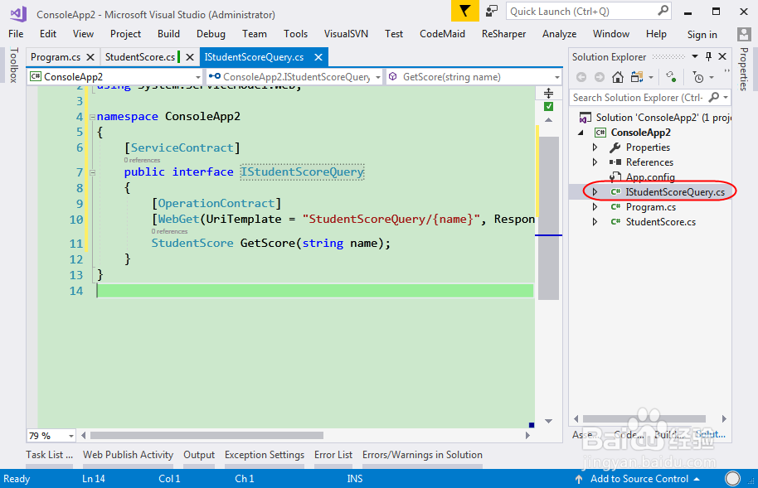
Task: Click the editor split handle icon
Action: pos(548,93)
